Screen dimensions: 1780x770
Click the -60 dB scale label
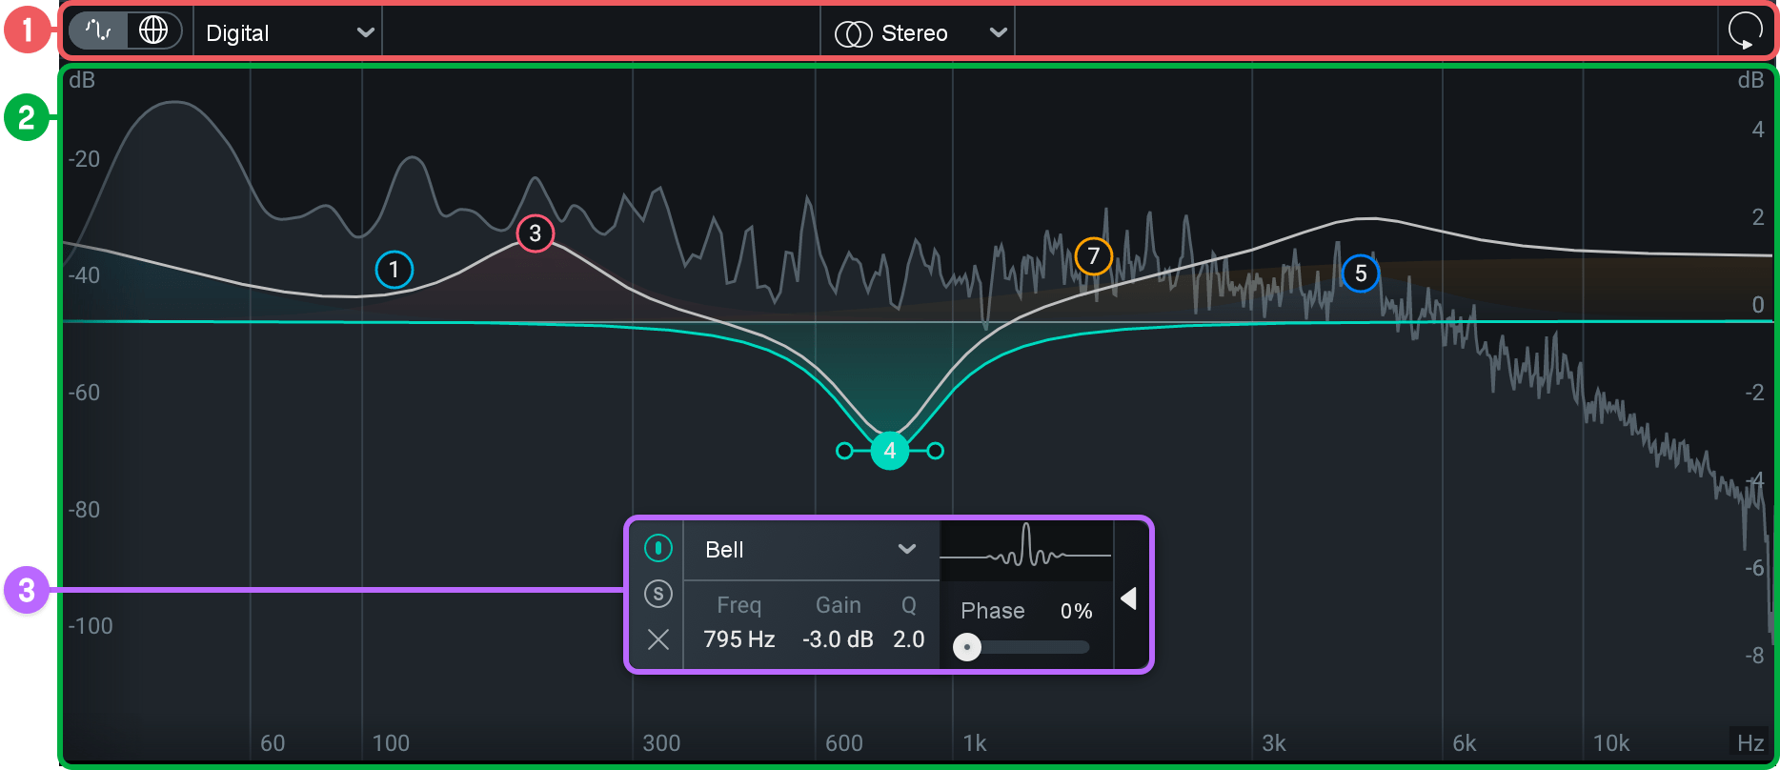click(x=84, y=393)
